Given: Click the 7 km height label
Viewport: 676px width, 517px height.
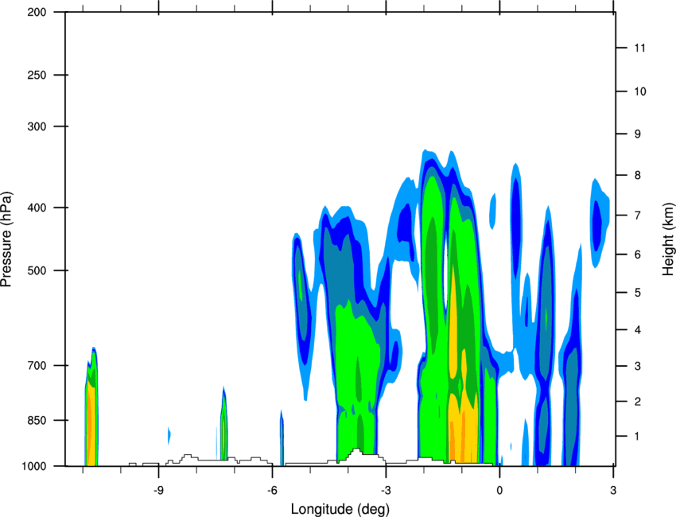Looking at the screenshot, I should 638,215.
